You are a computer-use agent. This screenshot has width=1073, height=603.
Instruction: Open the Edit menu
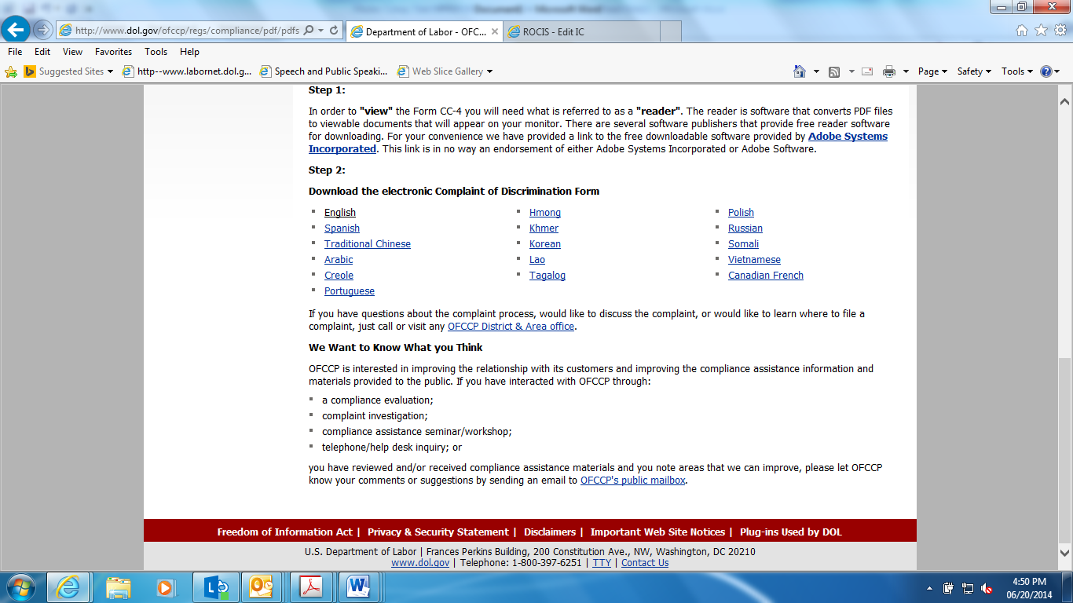(42, 52)
